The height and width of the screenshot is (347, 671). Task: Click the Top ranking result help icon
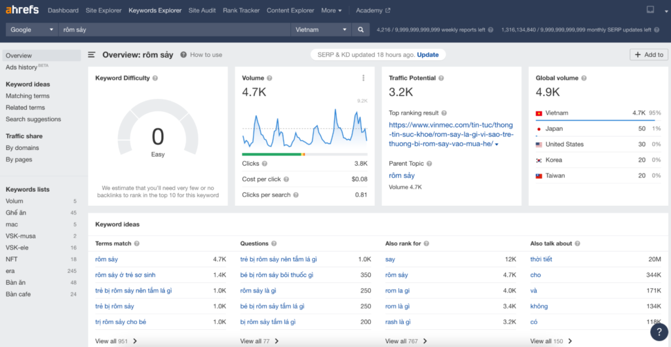444,113
